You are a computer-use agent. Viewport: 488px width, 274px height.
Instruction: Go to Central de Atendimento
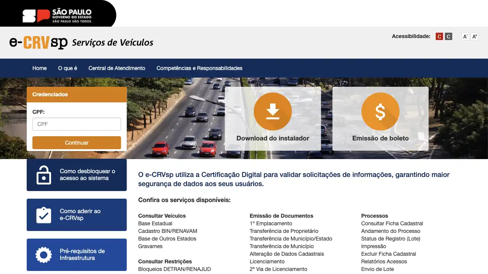[117, 68]
